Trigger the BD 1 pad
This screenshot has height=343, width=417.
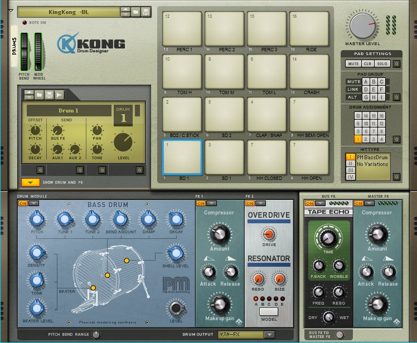(x=182, y=157)
